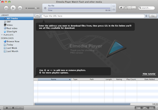Screen dimensions: 158x110
Task: Sort by Type column header
Action: tap(75, 79)
